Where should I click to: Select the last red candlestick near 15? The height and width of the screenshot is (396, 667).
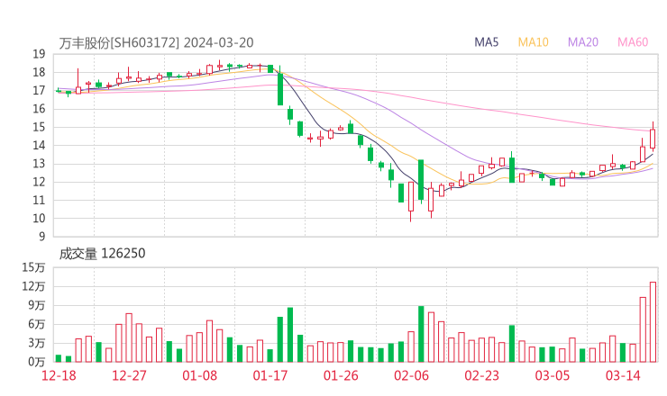pyautogui.click(x=653, y=139)
